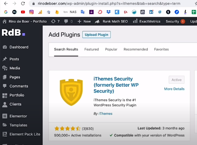Open Pages in the sidebar

(15, 77)
